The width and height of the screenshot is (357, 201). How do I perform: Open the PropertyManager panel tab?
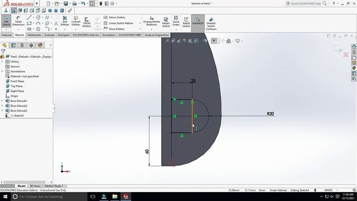(x=13, y=45)
